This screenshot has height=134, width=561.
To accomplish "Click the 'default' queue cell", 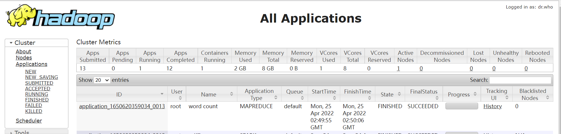I will [293, 106].
